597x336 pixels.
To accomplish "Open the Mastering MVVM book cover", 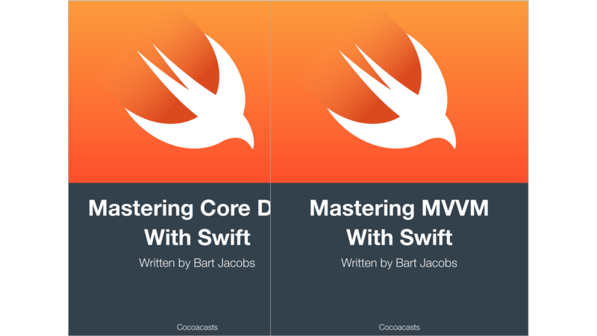I will coord(399,168).
